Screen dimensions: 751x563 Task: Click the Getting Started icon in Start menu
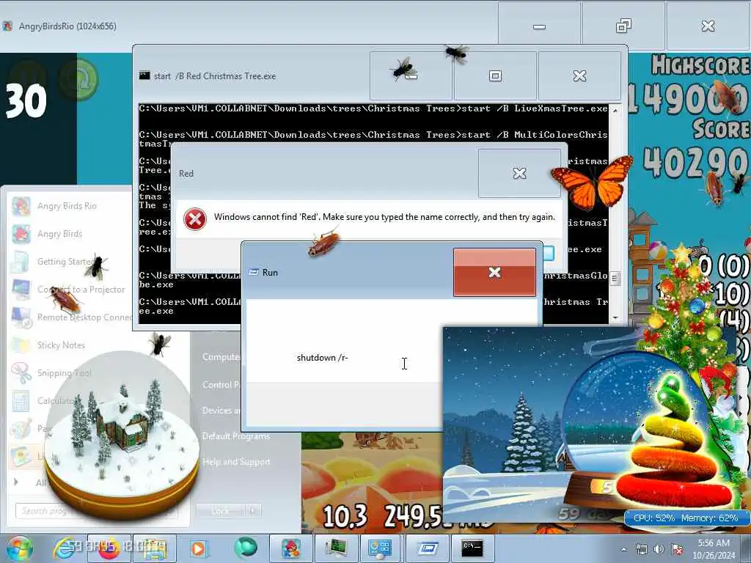[x=21, y=262]
